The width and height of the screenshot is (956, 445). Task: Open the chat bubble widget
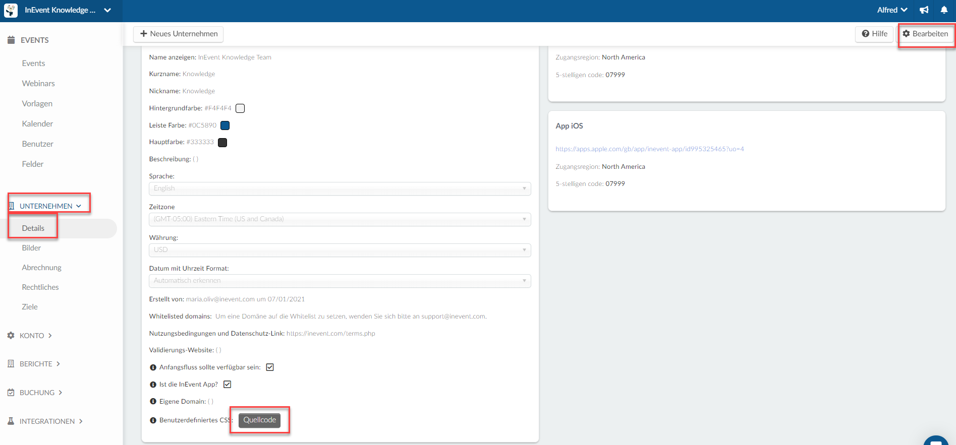pos(936,440)
